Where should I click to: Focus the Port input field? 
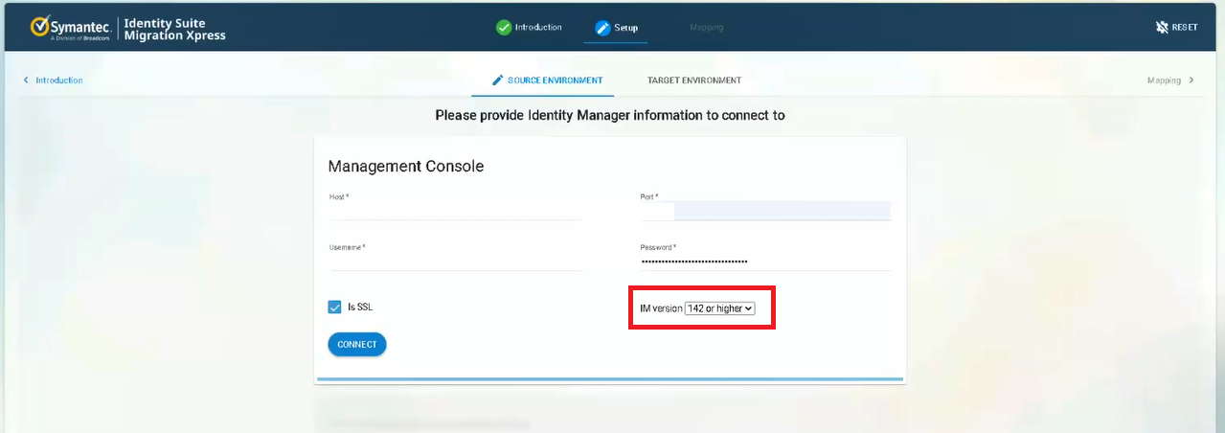pos(765,211)
